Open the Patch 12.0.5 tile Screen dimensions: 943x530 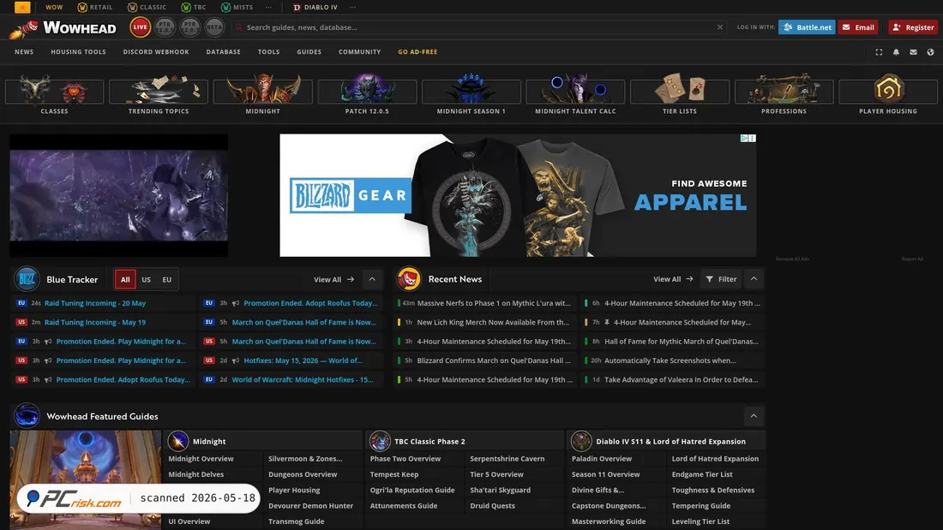[x=367, y=93]
